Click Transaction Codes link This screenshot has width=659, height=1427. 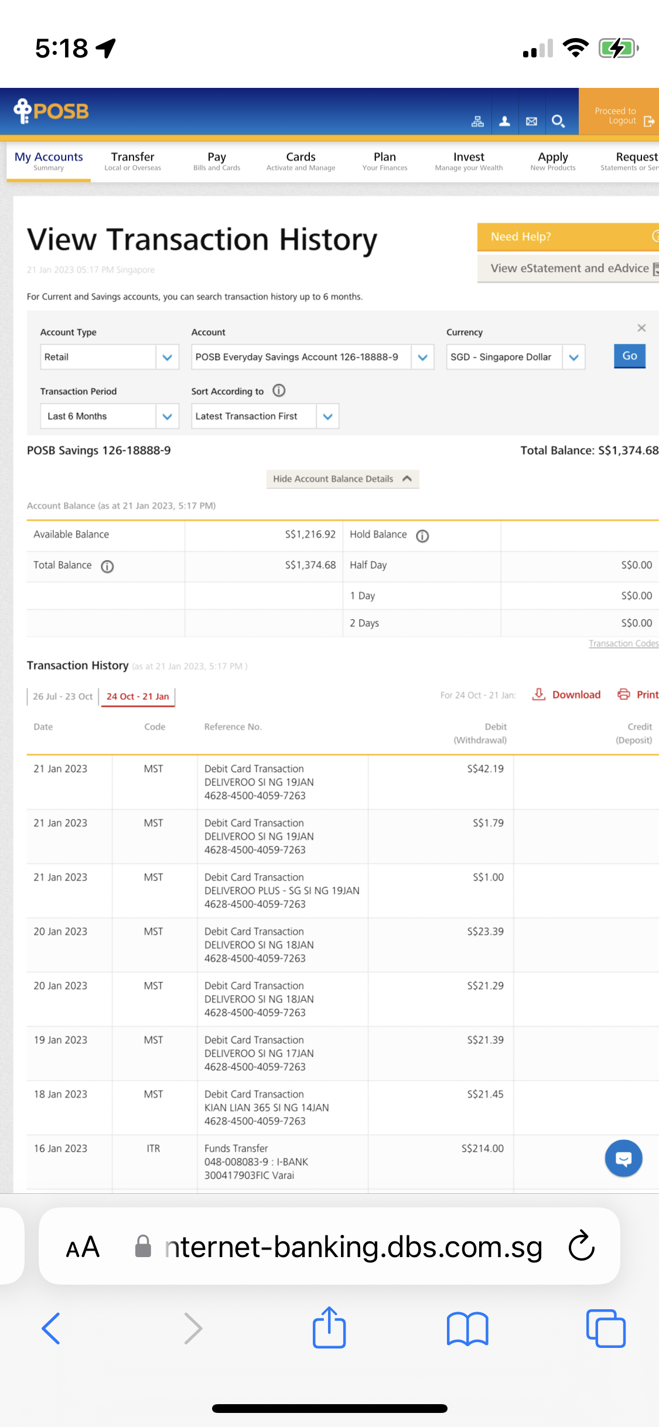(x=623, y=643)
